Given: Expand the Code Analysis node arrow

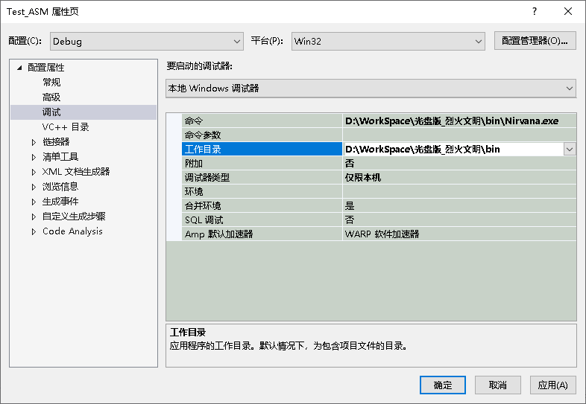Looking at the screenshot, I should pos(34,231).
